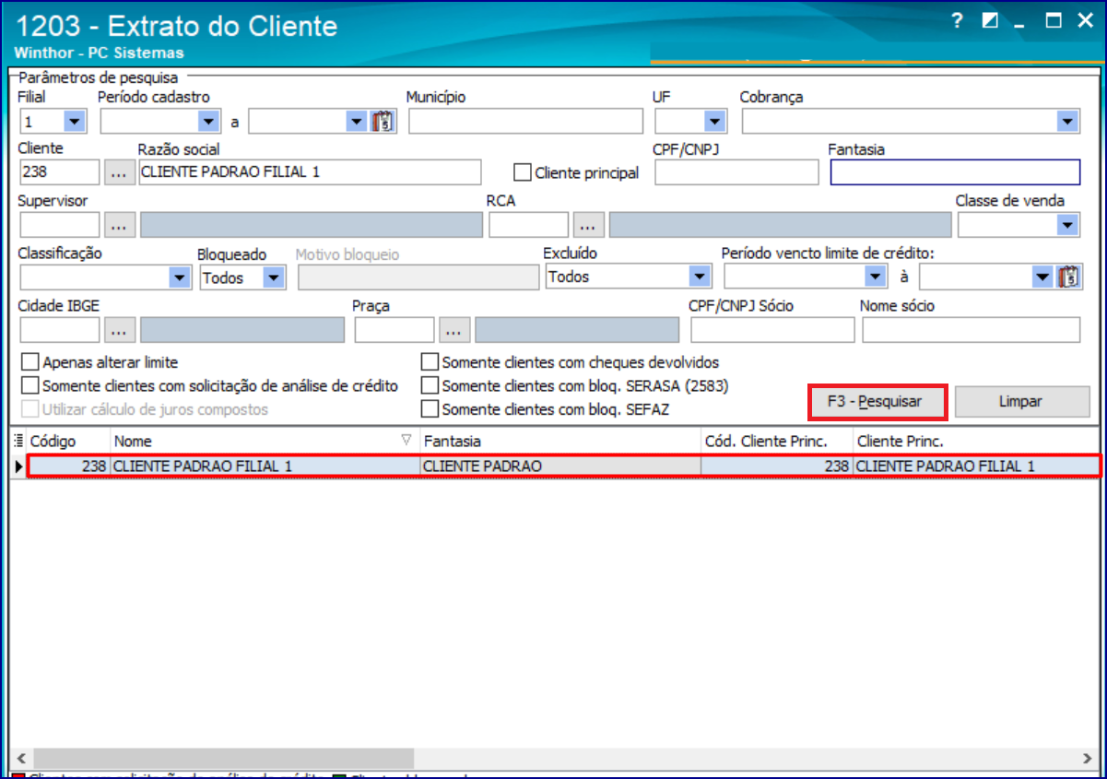Click the Cliente code field
The width and height of the screenshot is (1107, 779).
tap(59, 172)
